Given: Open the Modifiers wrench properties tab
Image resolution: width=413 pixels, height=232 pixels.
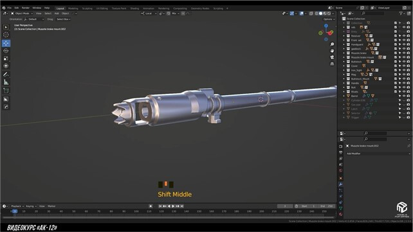Looking at the screenshot, I should [340, 184].
